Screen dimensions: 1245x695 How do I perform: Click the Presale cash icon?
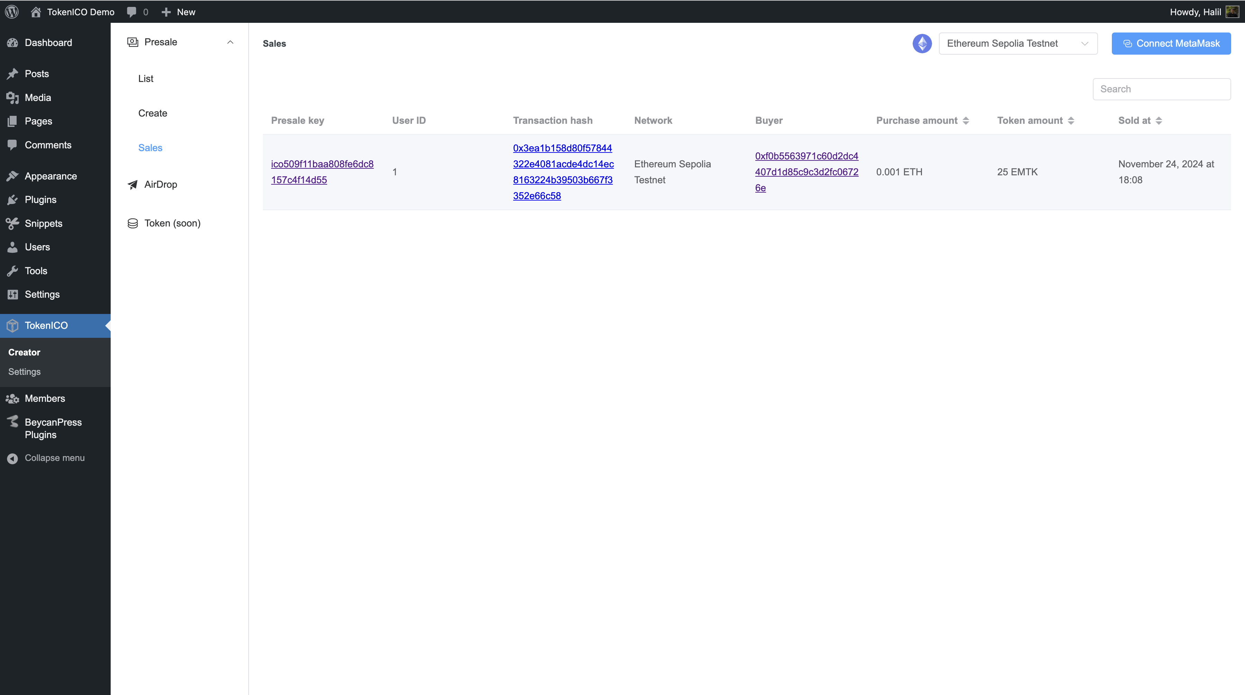point(132,42)
